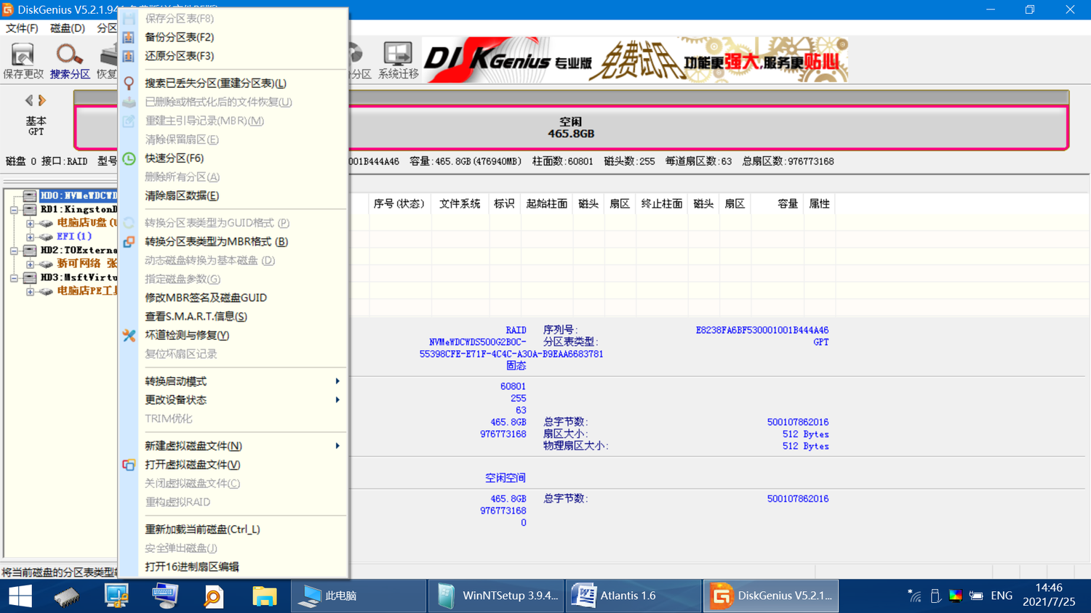
Task: Click the backup partition table icon
Action: [x=129, y=37]
